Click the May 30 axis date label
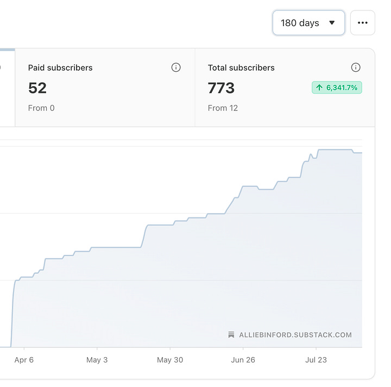The image size is (391, 387). (x=170, y=360)
